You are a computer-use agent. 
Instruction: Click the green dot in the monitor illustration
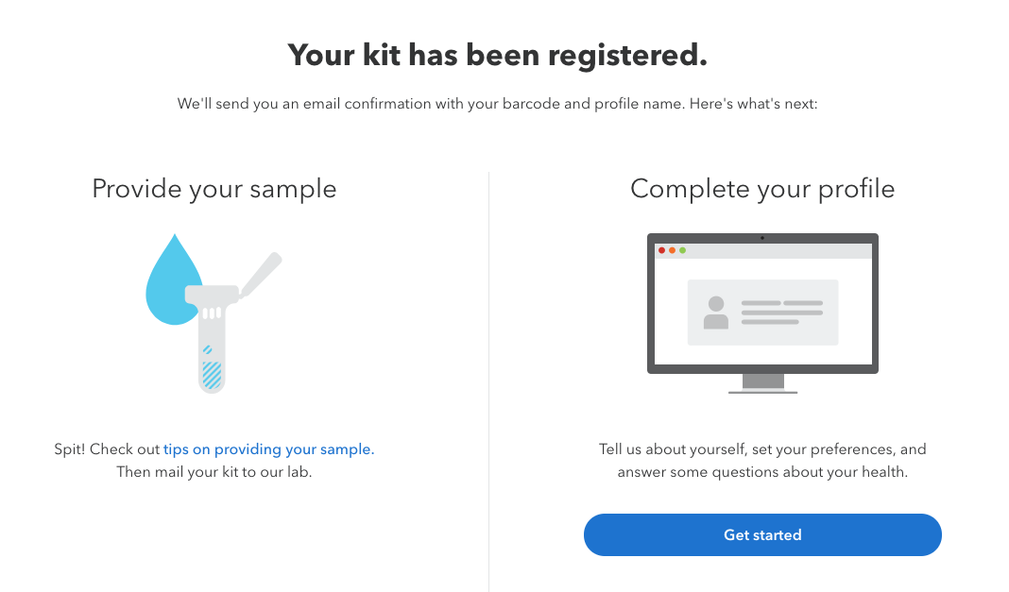click(682, 250)
